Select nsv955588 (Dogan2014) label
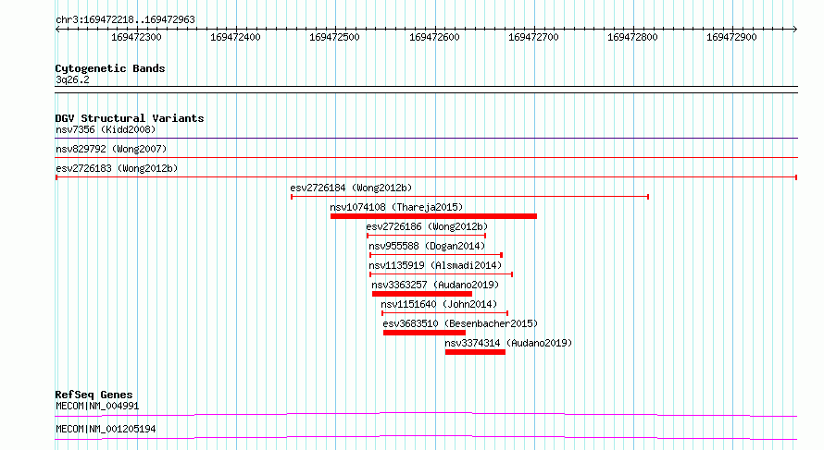The width and height of the screenshot is (824, 450). click(427, 246)
